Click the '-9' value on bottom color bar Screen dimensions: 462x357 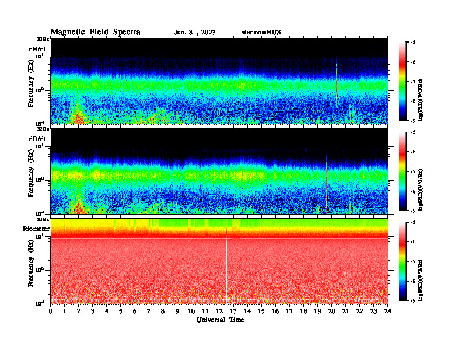click(412, 300)
